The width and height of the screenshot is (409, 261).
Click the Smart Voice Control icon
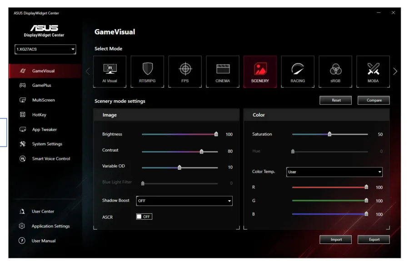click(x=23, y=158)
